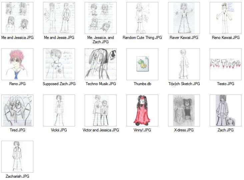Click the file name X-dress.JPG
Image resolution: width=244 pixels, height=180 pixels.
click(184, 130)
